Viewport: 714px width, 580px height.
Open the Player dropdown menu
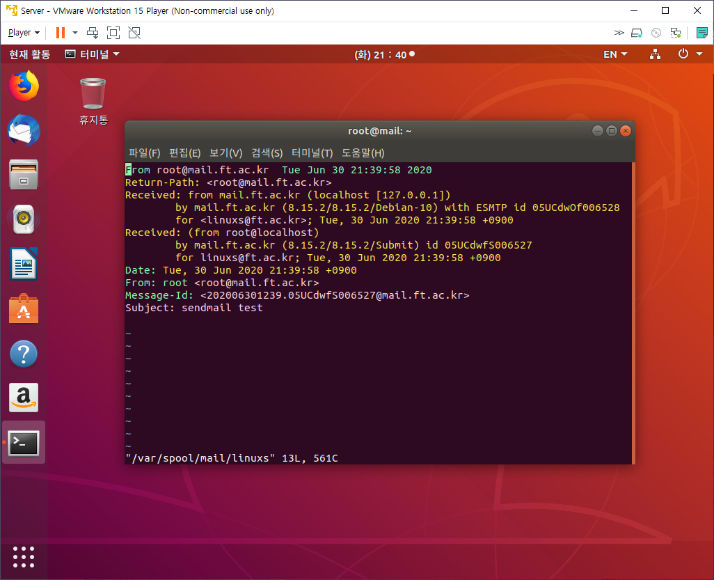click(x=24, y=32)
